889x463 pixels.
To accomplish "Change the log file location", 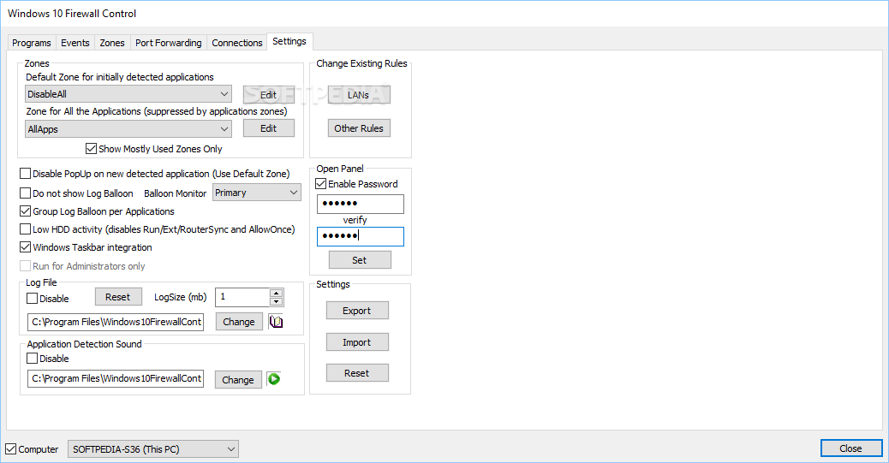I will 239,322.
